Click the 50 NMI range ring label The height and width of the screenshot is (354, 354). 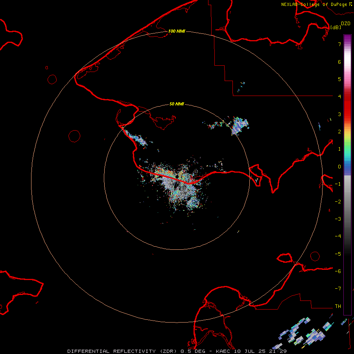(177, 104)
